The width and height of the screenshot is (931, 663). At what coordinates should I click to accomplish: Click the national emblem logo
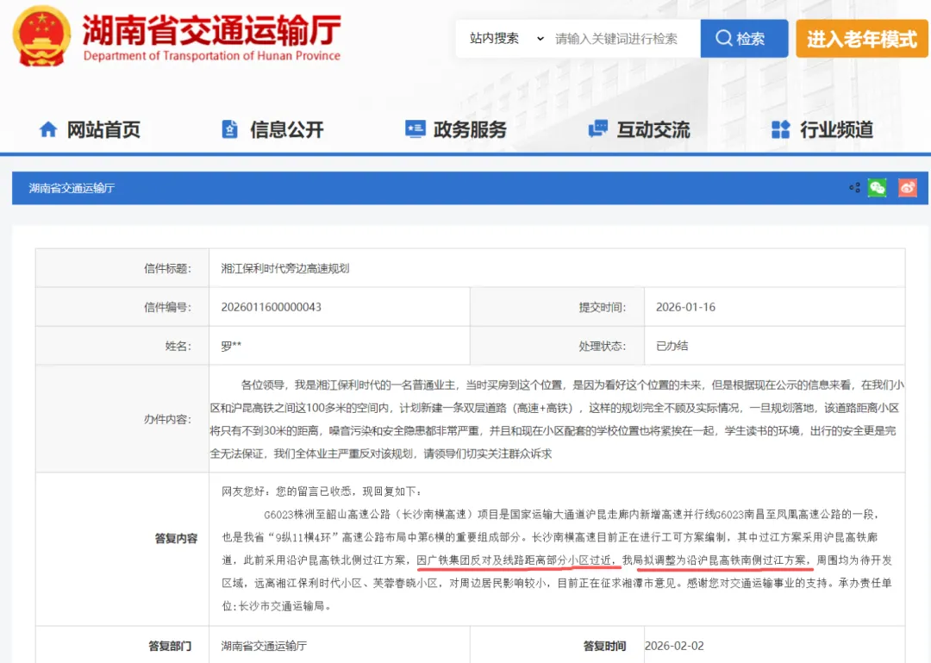41,36
